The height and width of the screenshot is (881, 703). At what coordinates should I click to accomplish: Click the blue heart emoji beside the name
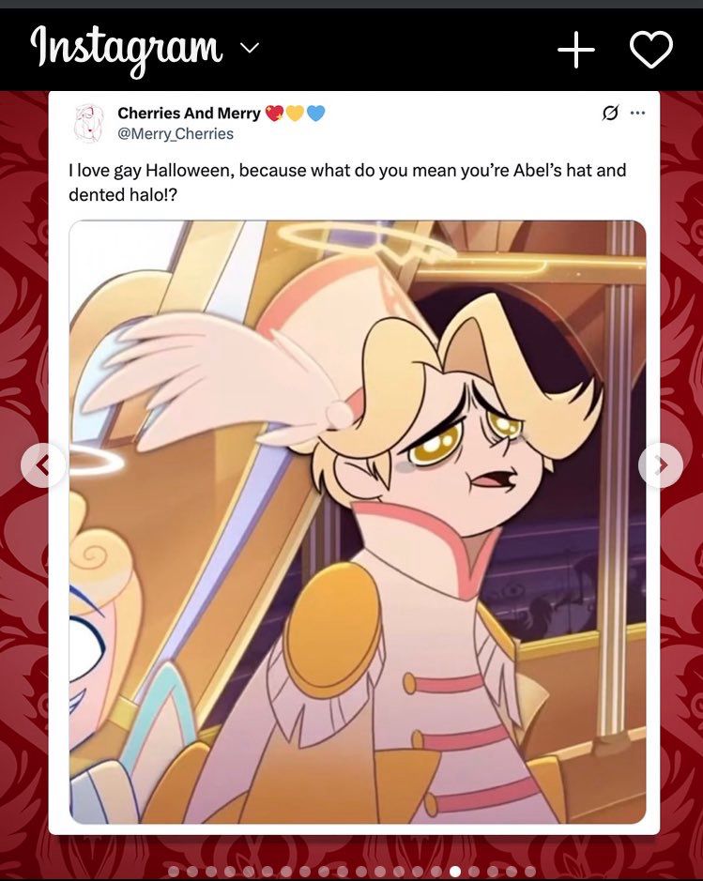pyautogui.click(x=315, y=114)
